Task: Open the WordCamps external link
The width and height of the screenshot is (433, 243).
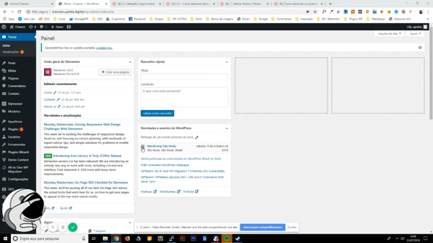Action: click(170, 192)
